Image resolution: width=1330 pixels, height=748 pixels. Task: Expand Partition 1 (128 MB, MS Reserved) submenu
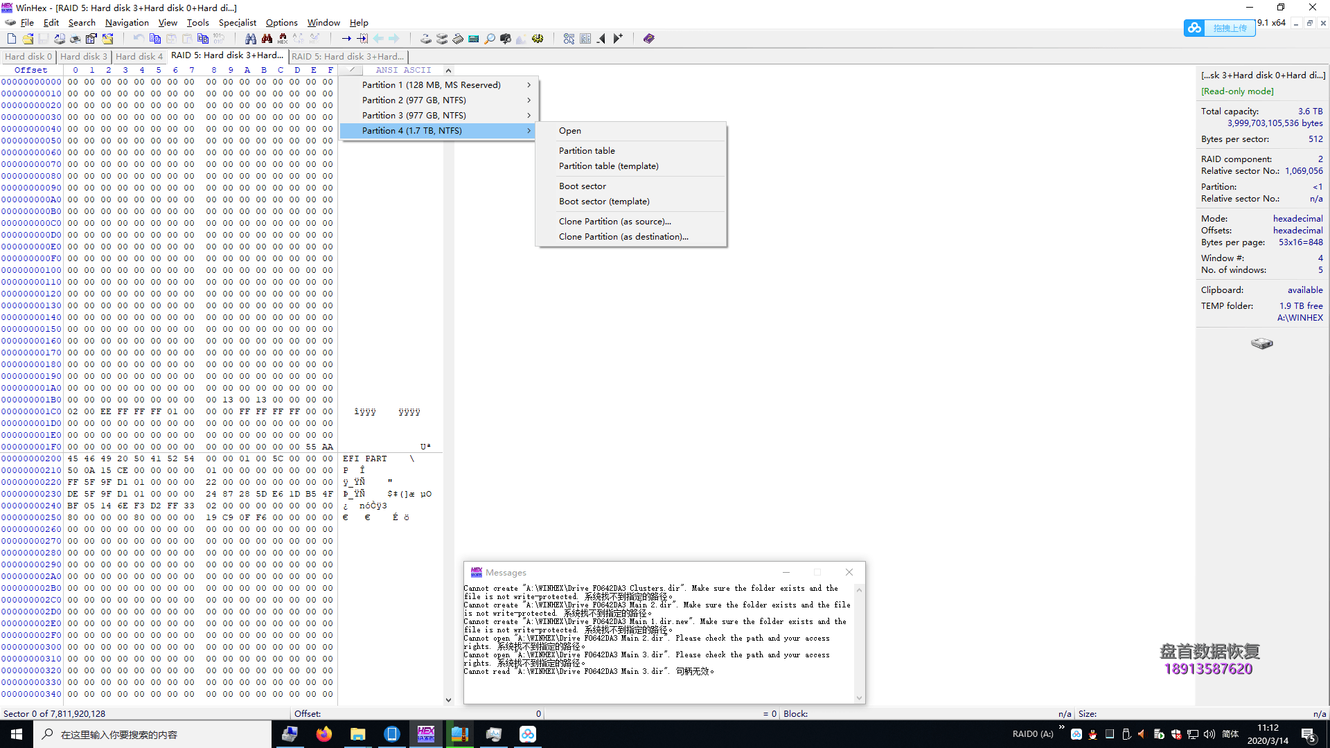[x=438, y=85]
